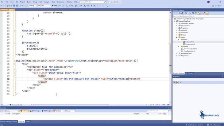224x126 pixels.
Task: Toggle the Messages filter in Error List
Action: point(47,111)
